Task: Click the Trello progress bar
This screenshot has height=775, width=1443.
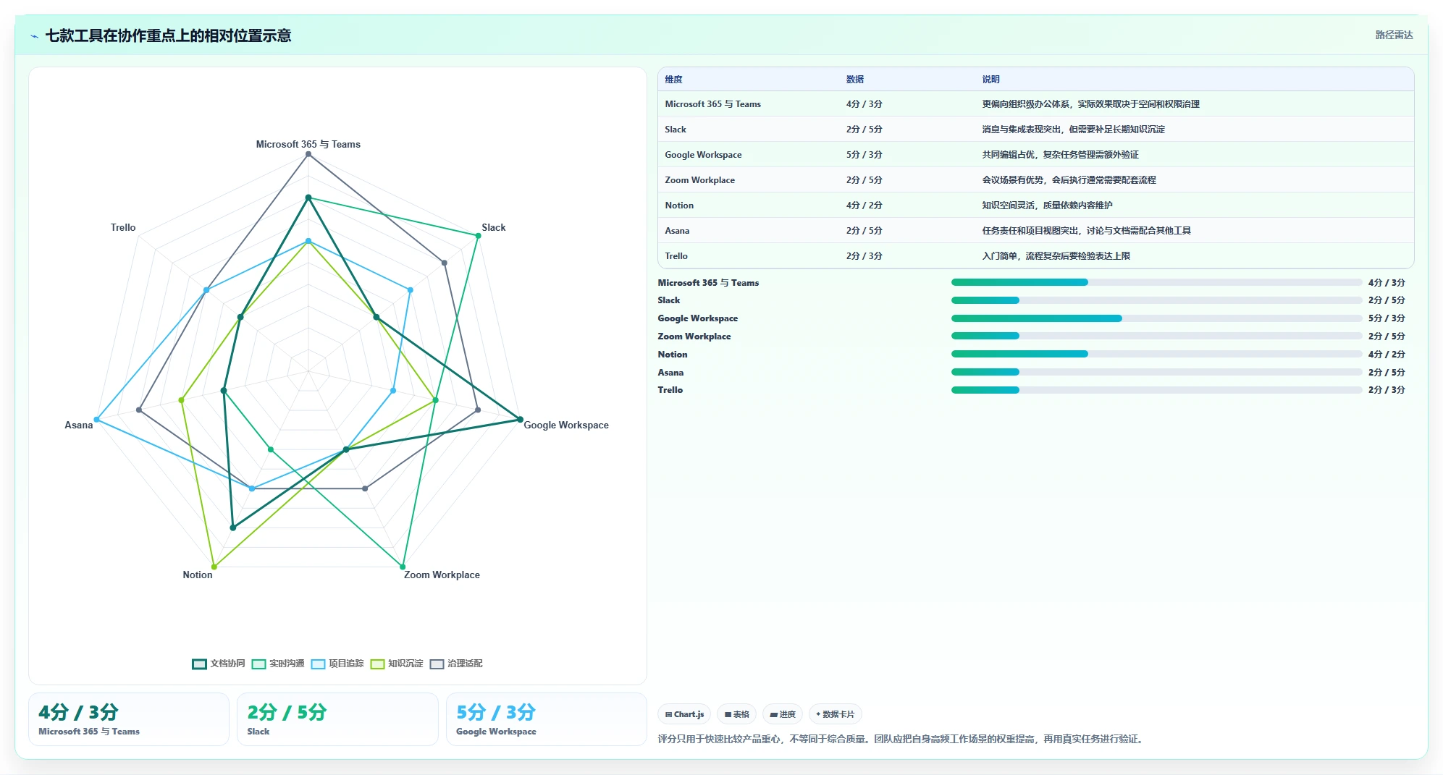Action: [1156, 390]
